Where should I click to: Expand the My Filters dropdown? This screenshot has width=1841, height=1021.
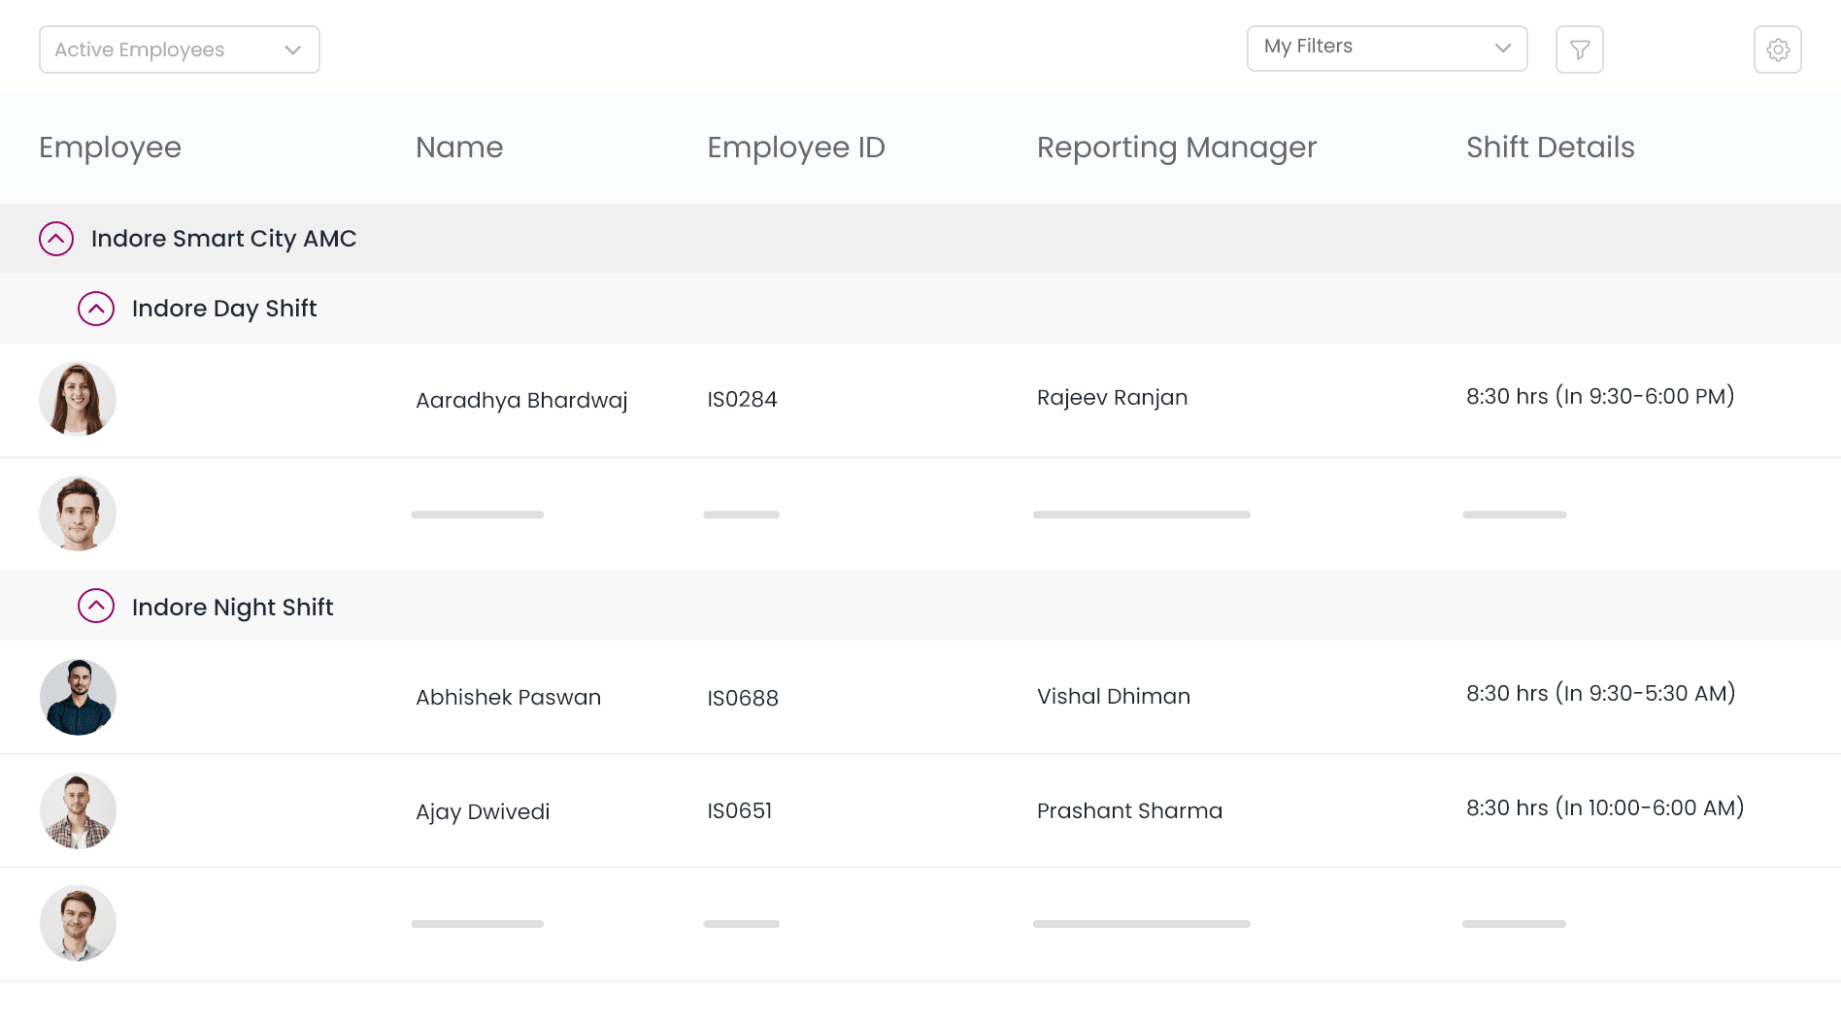tap(1387, 48)
